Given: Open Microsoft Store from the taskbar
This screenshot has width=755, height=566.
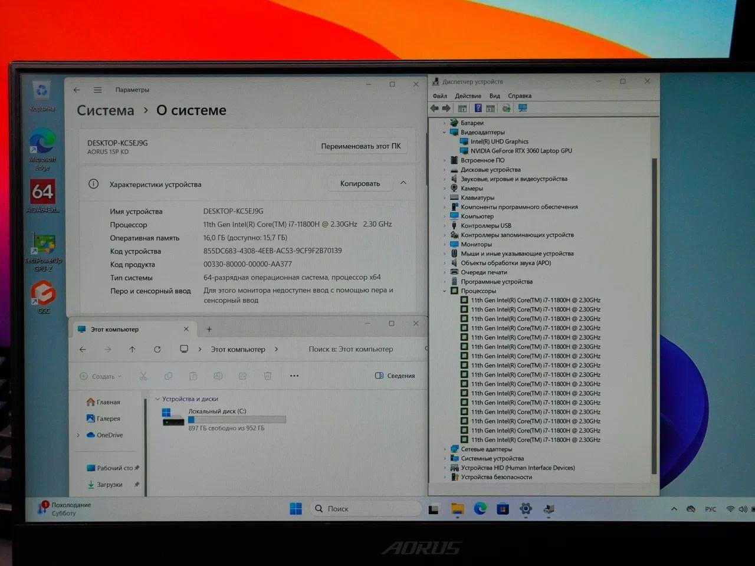Looking at the screenshot, I should (x=503, y=508).
